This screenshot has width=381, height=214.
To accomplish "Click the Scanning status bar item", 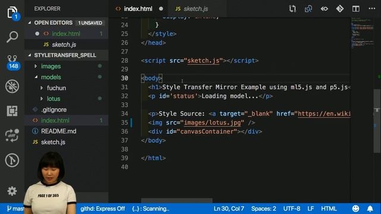I will pyautogui.click(x=151, y=209).
